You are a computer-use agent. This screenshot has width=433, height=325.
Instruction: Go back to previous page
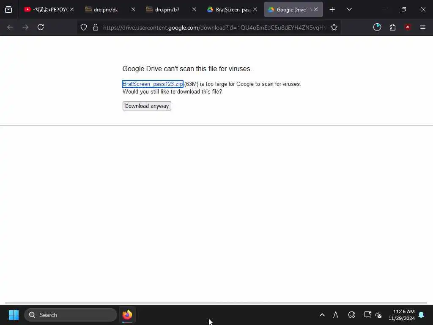click(10, 27)
